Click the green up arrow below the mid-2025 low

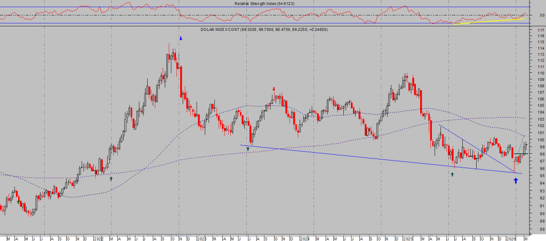(452, 174)
